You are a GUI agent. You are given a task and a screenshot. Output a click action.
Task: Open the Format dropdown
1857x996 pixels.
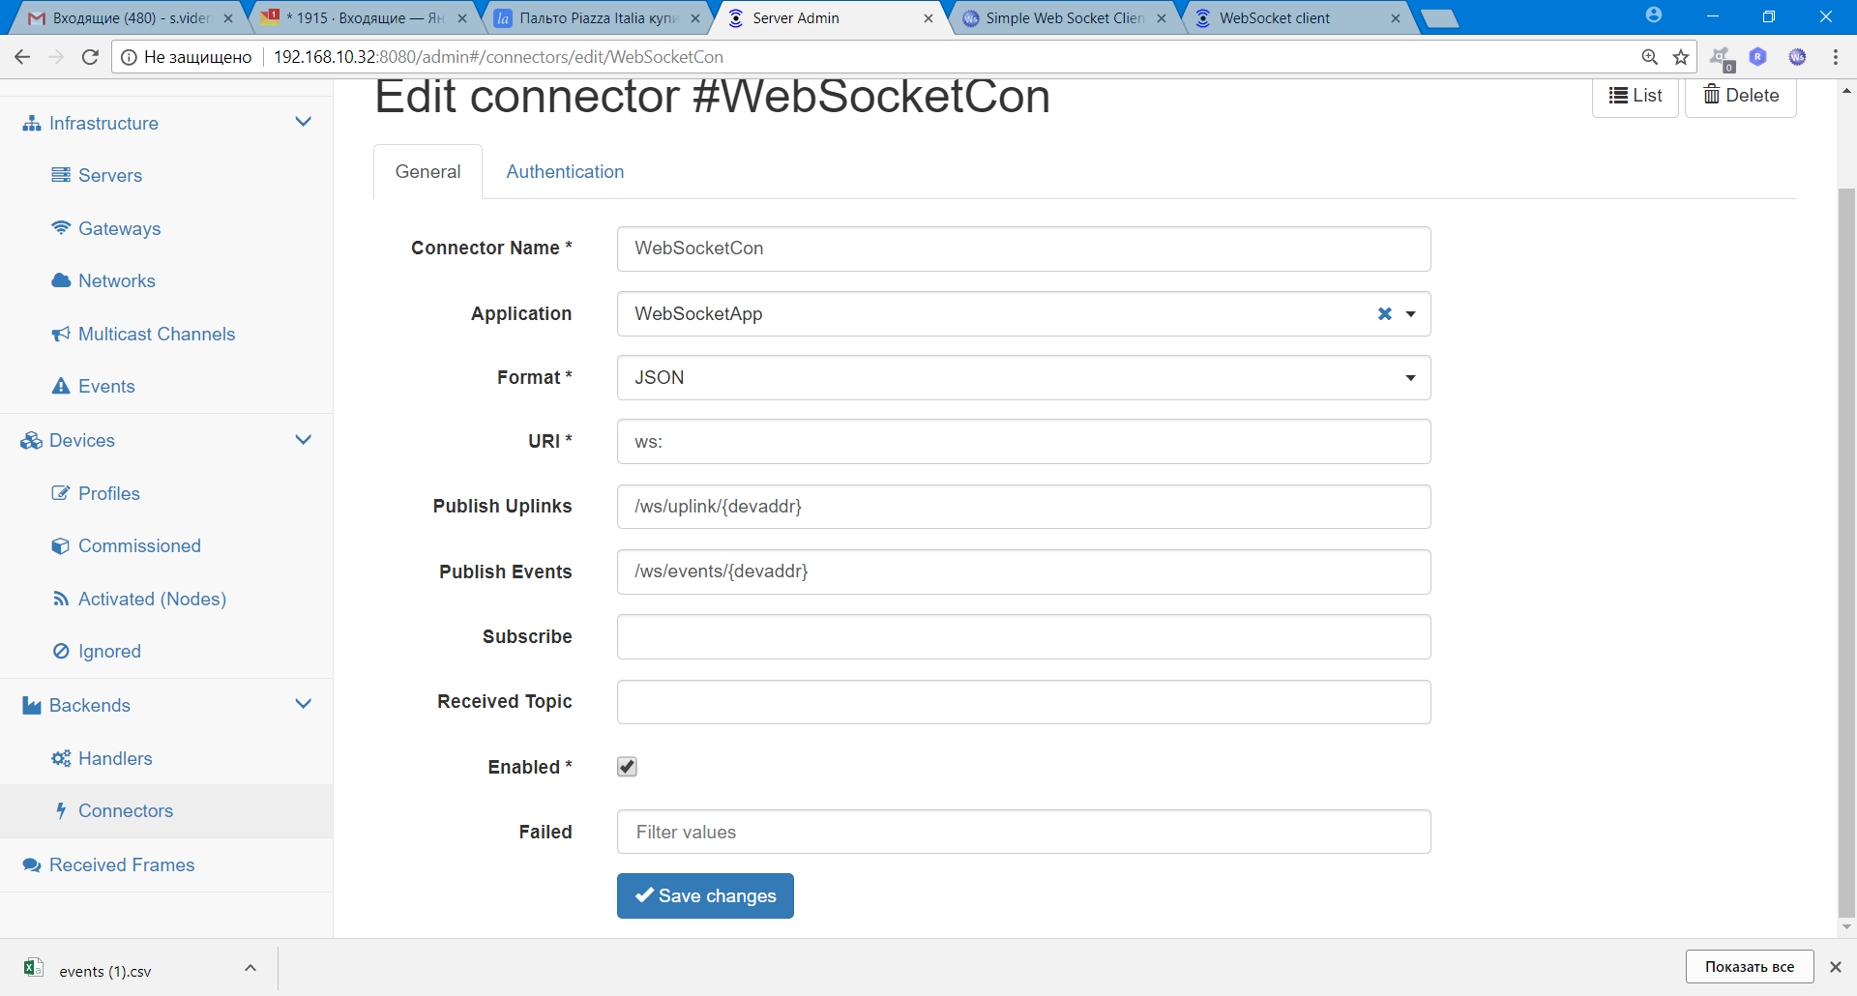click(1410, 377)
